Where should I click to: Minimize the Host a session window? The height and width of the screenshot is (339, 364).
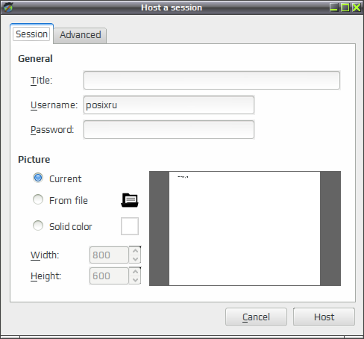coord(333,7)
